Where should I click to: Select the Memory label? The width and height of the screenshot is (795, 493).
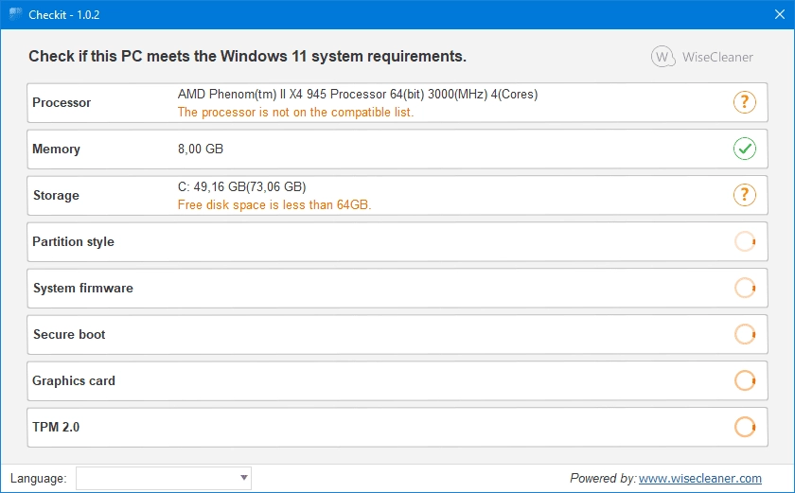(56, 149)
